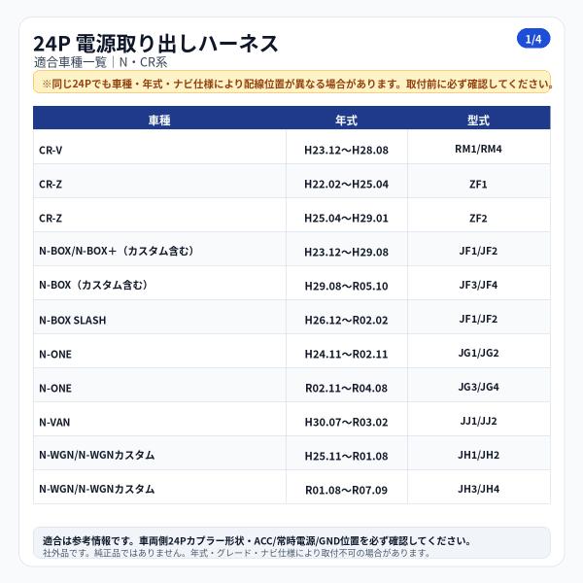The height and width of the screenshot is (583, 583).
Task: Select the JF3/JF4 model code cell
Action: [x=478, y=285]
